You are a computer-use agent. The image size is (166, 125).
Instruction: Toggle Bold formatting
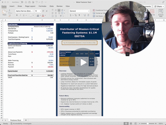click(x=17, y=15)
